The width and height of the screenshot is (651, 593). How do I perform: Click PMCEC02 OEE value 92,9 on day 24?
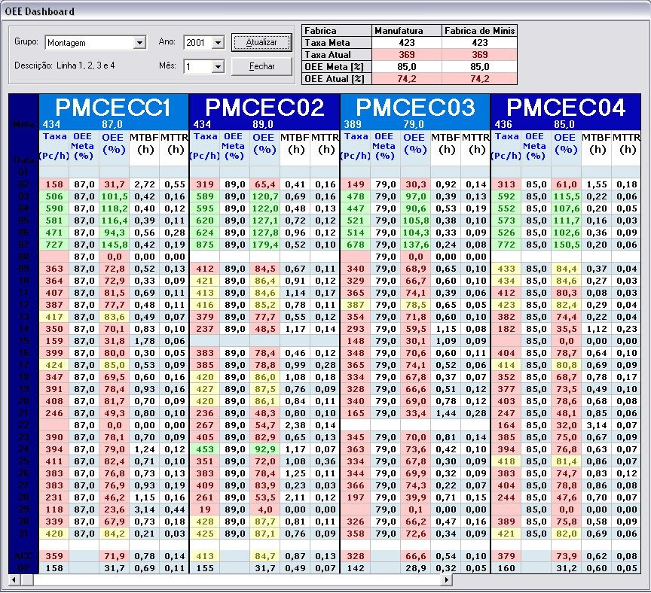(x=265, y=449)
